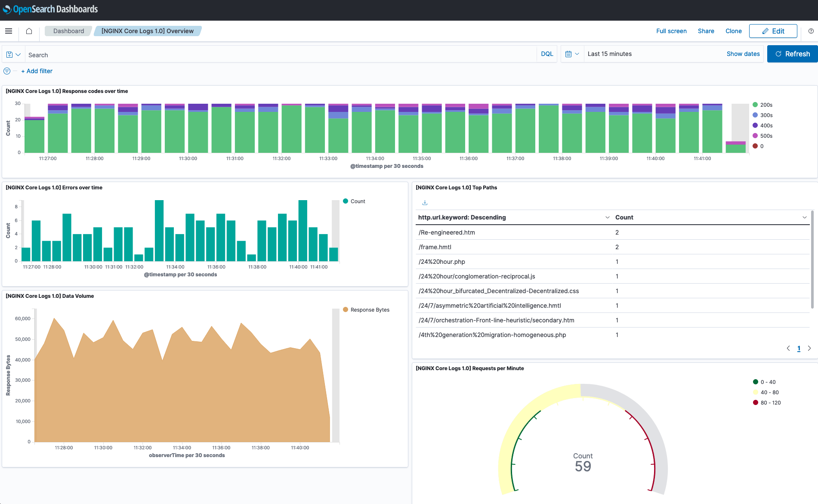Click the /Re-engineered.htm path row
This screenshot has width=818, height=504.
(x=613, y=232)
